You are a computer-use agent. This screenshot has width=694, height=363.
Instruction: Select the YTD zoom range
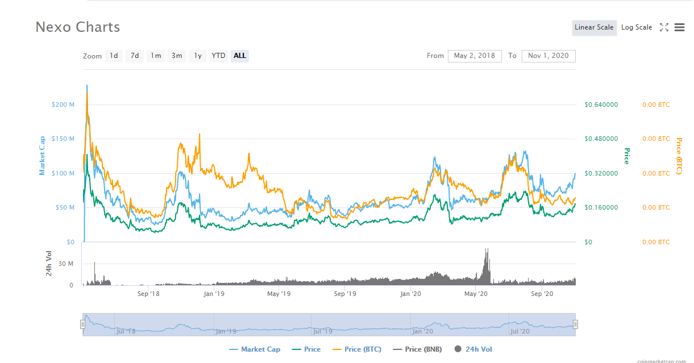click(218, 56)
